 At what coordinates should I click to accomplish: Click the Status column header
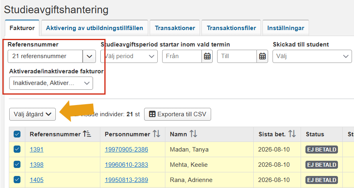pyautogui.click(x=315, y=134)
